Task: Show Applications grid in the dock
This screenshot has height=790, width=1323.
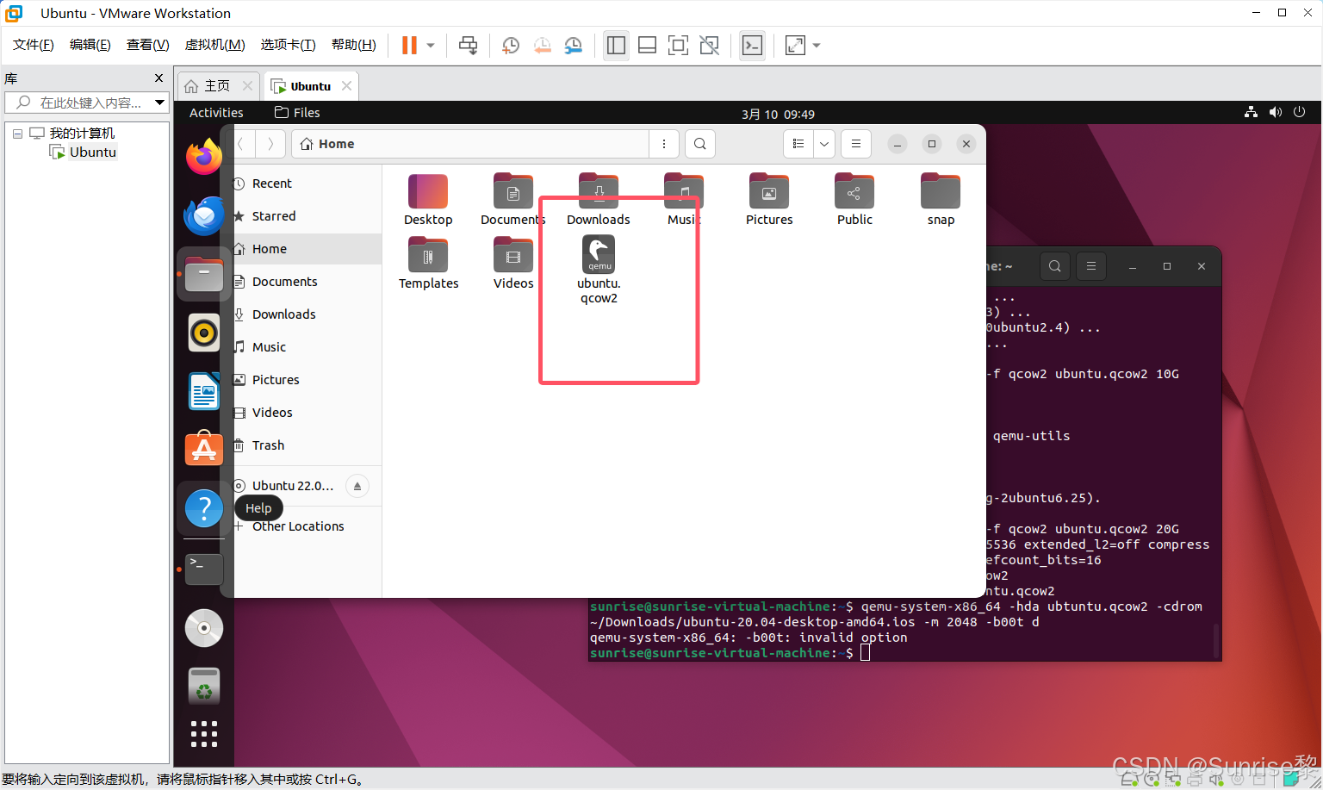Action: (204, 734)
